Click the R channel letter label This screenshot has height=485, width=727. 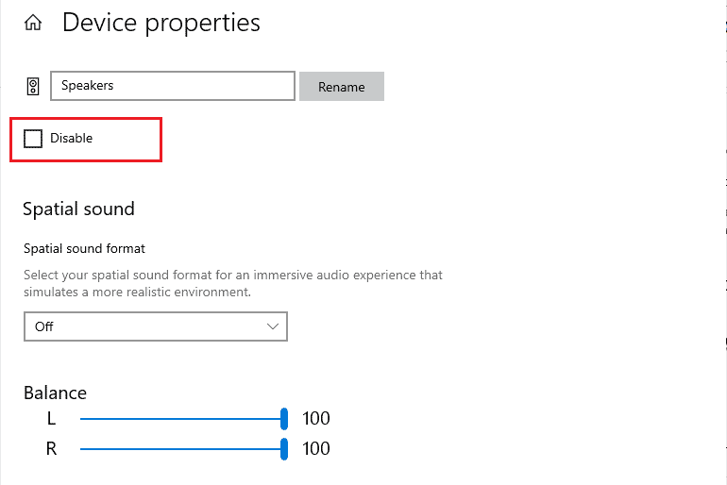[52, 449]
